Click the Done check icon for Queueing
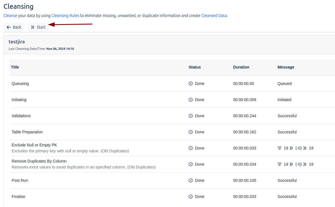 click(191, 84)
